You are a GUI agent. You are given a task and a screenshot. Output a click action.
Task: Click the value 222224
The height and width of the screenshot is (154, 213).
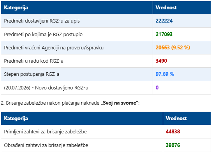pyautogui.click(x=164, y=21)
